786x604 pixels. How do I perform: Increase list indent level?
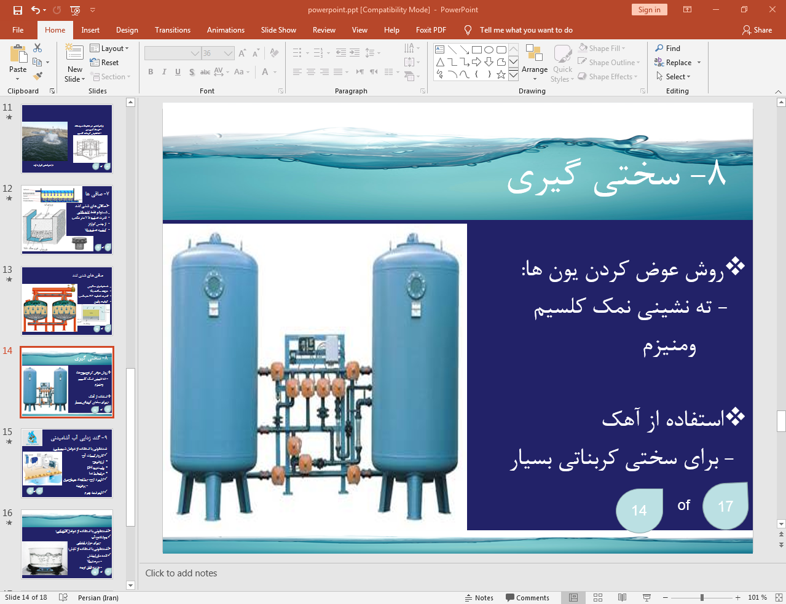pyautogui.click(x=355, y=53)
